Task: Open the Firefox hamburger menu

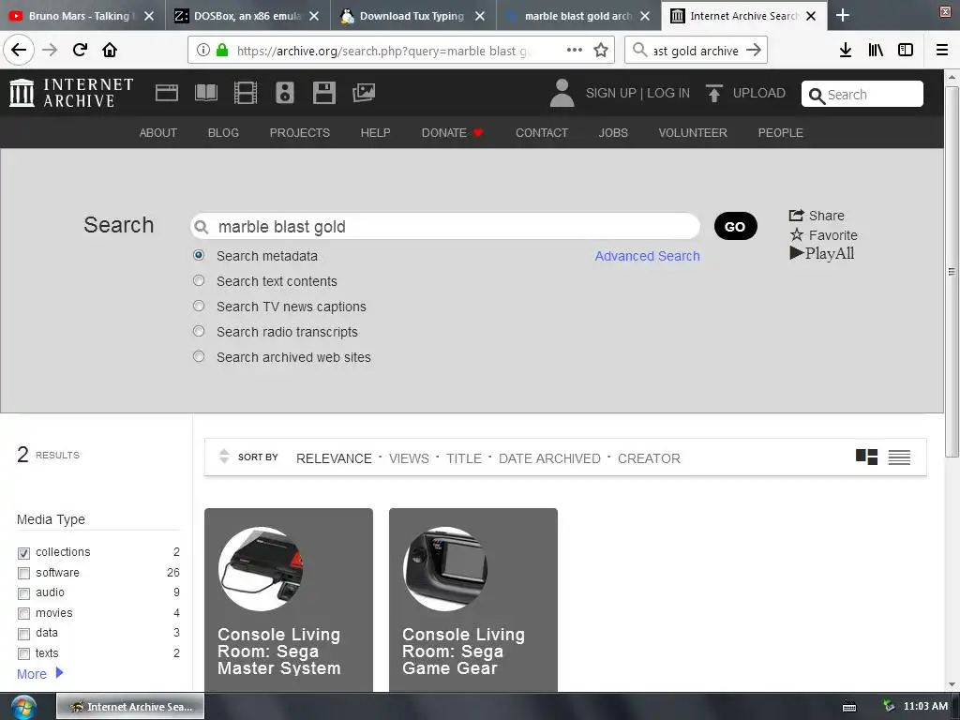Action: point(942,51)
